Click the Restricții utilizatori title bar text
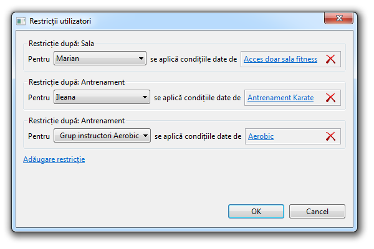 (x=60, y=21)
